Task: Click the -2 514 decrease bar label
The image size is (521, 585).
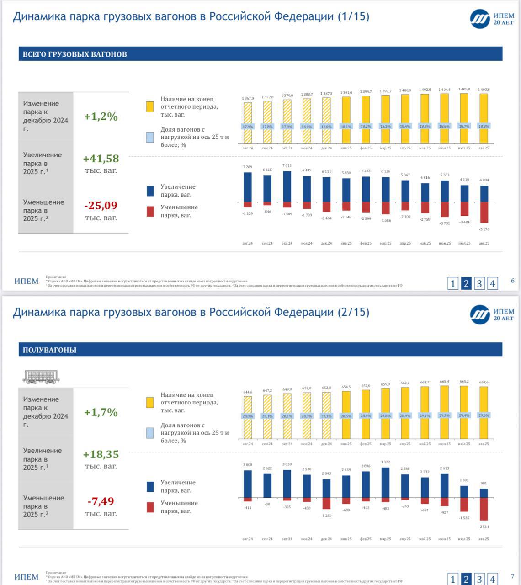Action: pos(484,527)
